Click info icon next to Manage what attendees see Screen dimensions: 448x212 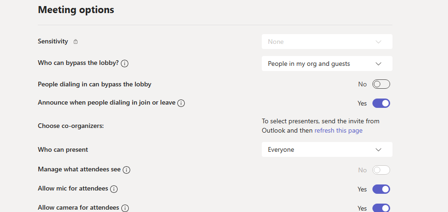click(x=126, y=170)
